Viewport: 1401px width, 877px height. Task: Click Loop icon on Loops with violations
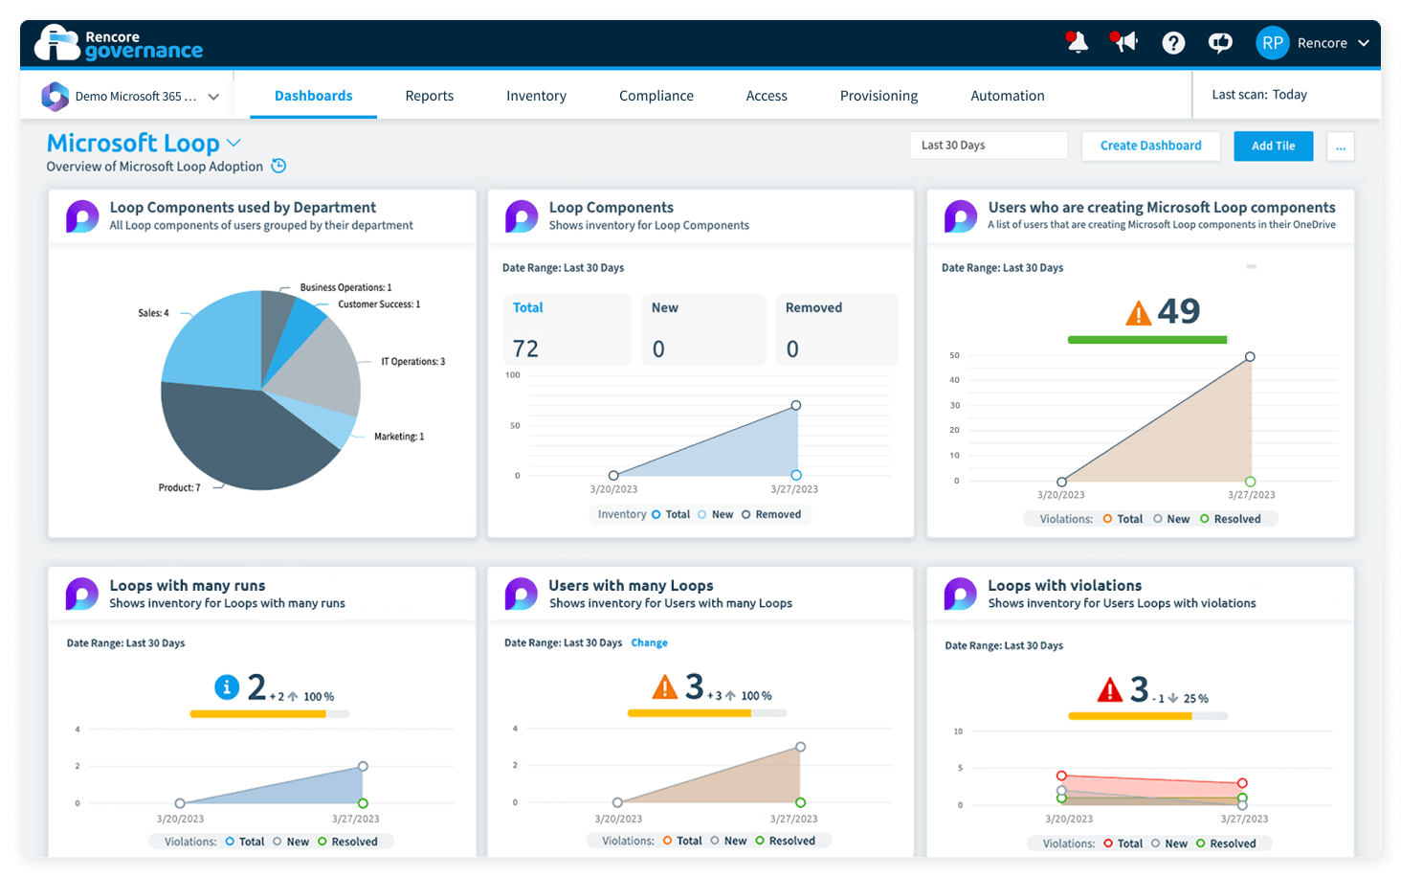961,594
